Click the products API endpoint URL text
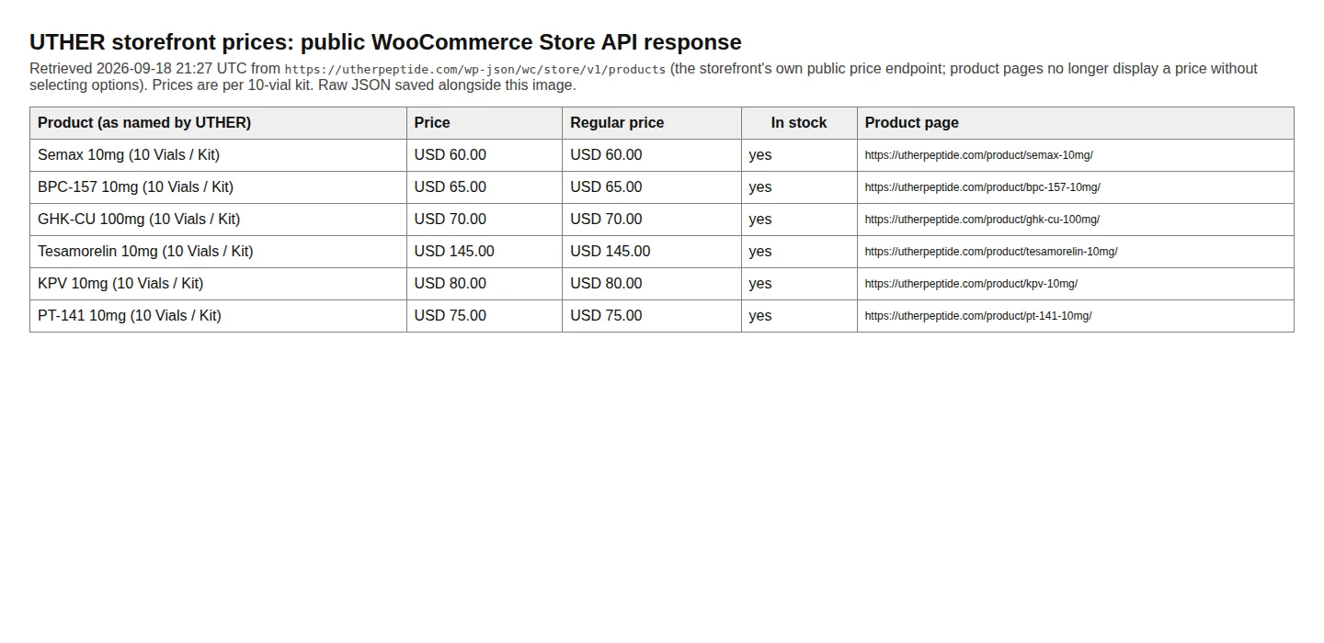The height and width of the screenshot is (643, 1324). coord(474,69)
